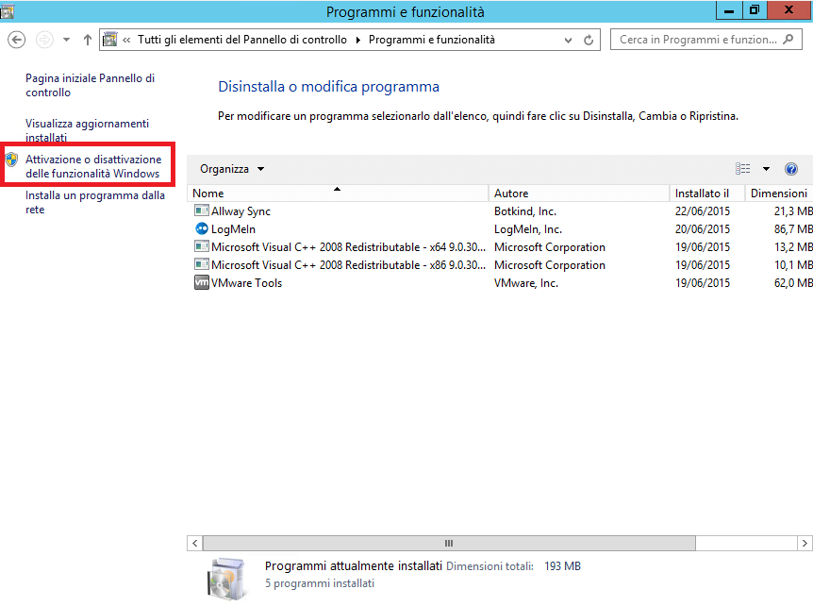
Task: Open breadcrumb arrow before Programmi e funzionalità
Action: click(357, 40)
